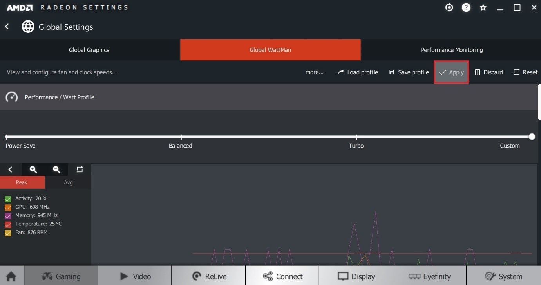The width and height of the screenshot is (541, 285).
Task: Toggle the Temperature graph checkbox
Action: (8, 224)
